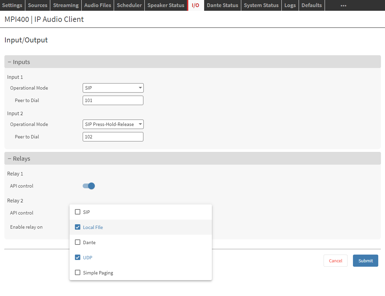Check the SIP option checkbox

pyautogui.click(x=78, y=212)
